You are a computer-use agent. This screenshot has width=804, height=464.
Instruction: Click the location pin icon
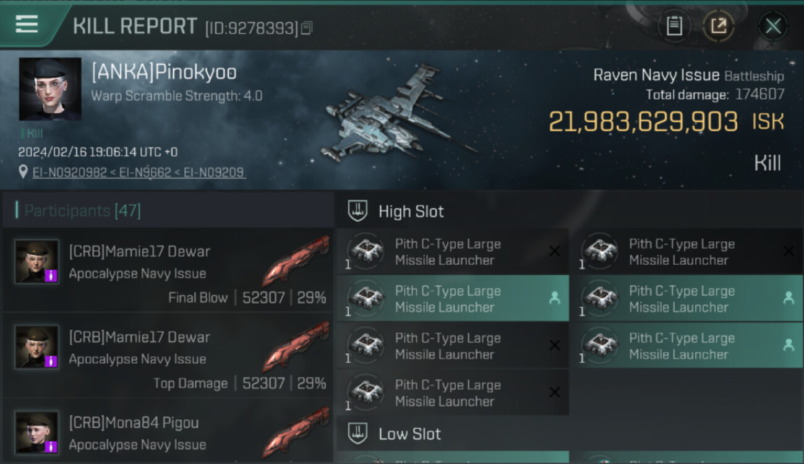click(x=24, y=172)
